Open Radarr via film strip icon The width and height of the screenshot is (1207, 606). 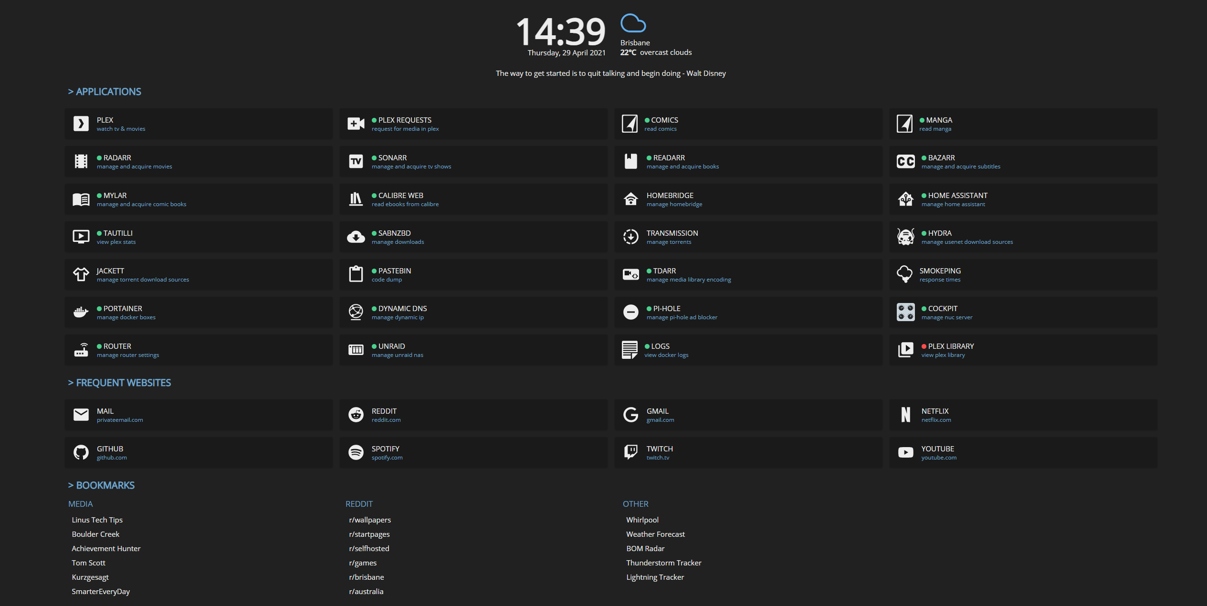click(81, 161)
